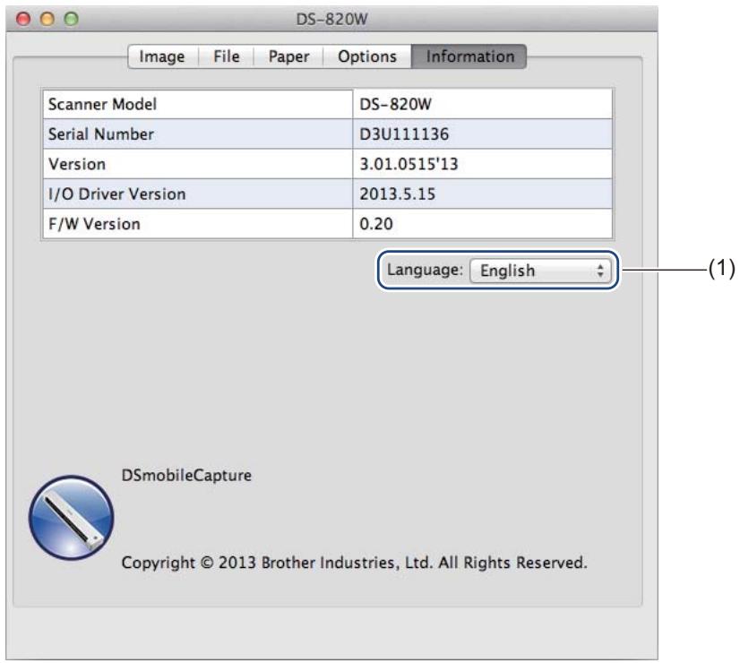The width and height of the screenshot is (740, 663).
Task: Click the serial number D3U111136
Action: coord(404,134)
